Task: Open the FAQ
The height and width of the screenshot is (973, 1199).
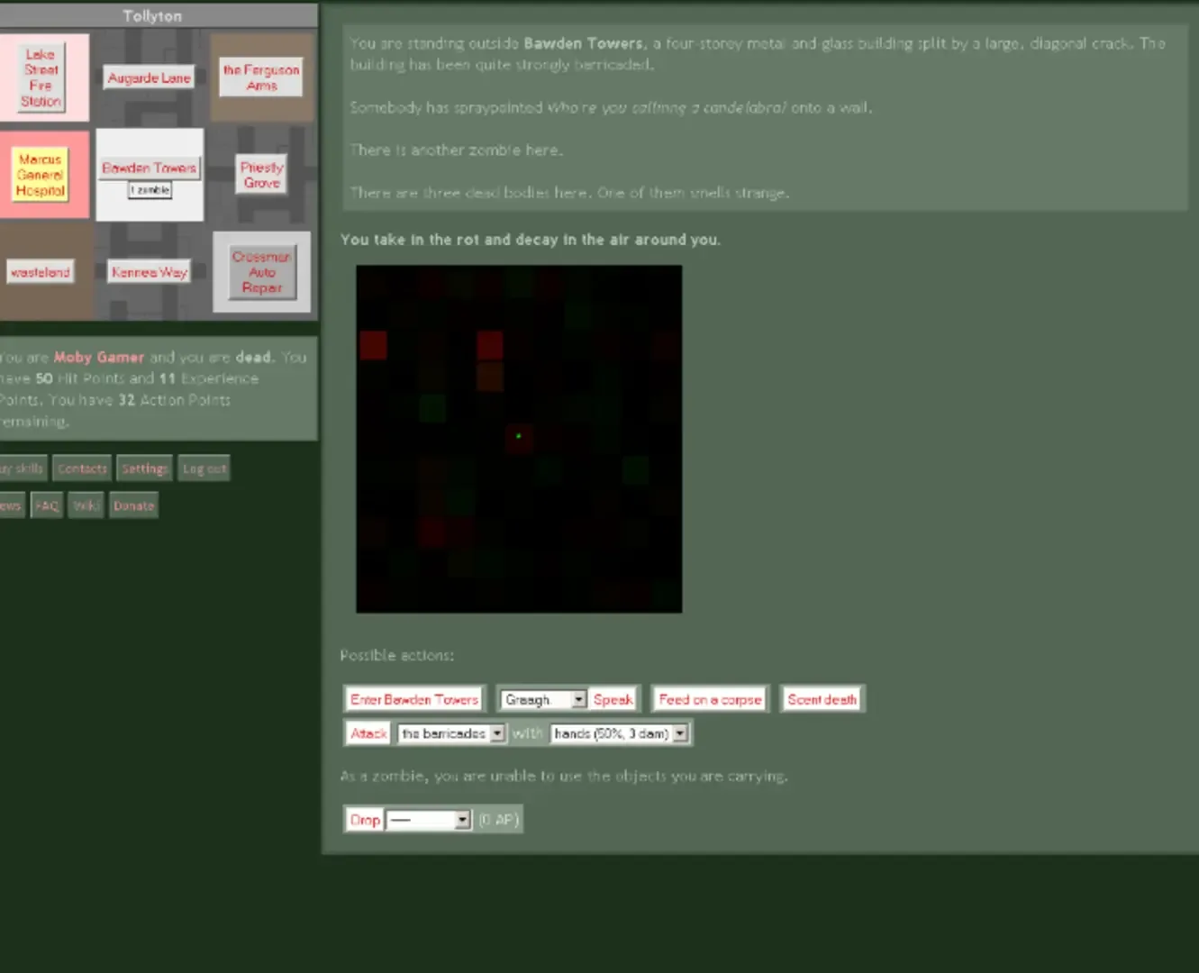Action: tap(46, 505)
